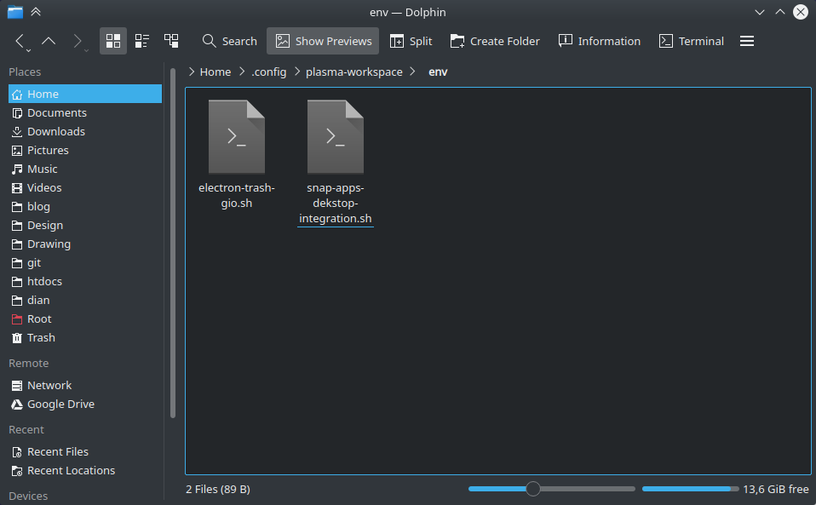Toggle the Information panel
This screenshot has width=816, height=505.
point(599,40)
